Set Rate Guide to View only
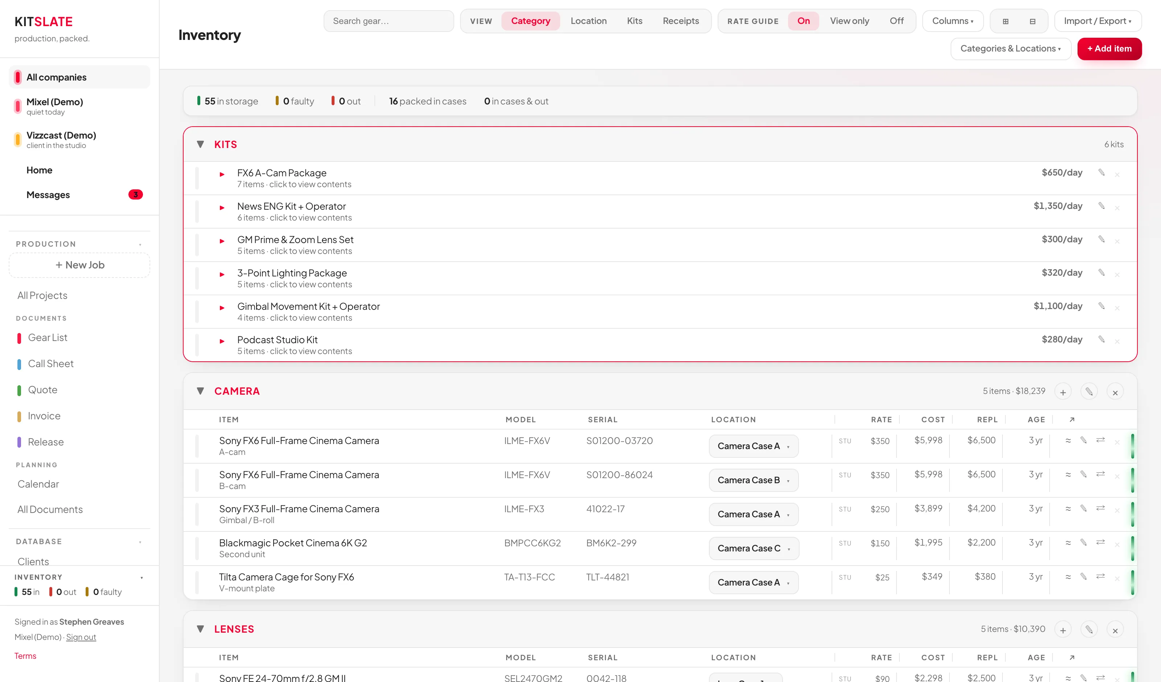 coord(850,21)
